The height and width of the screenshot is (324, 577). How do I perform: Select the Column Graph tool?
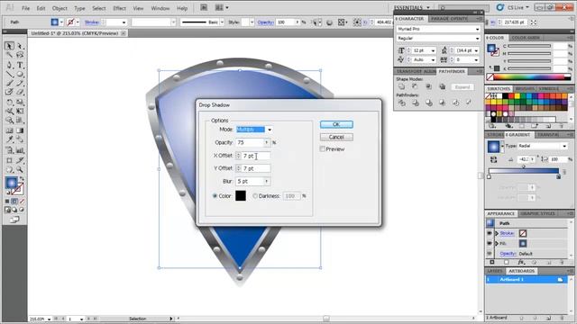tap(20, 150)
